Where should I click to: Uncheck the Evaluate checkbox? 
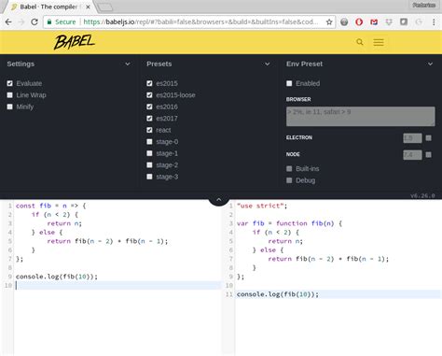pyautogui.click(x=10, y=83)
